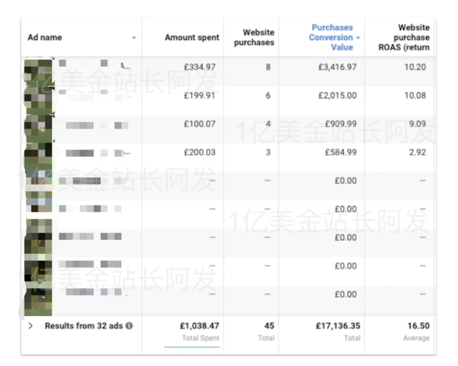Click the £2,015.00 conversion value cell

click(x=337, y=96)
